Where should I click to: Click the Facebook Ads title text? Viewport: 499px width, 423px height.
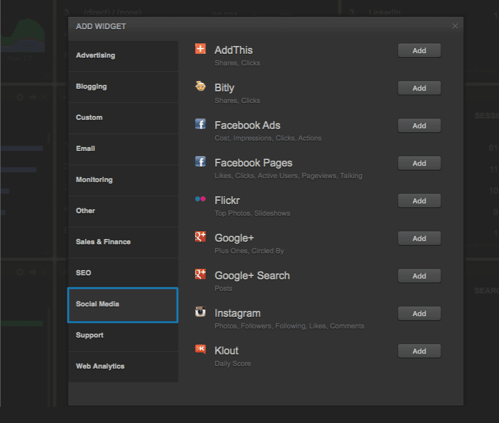(248, 125)
